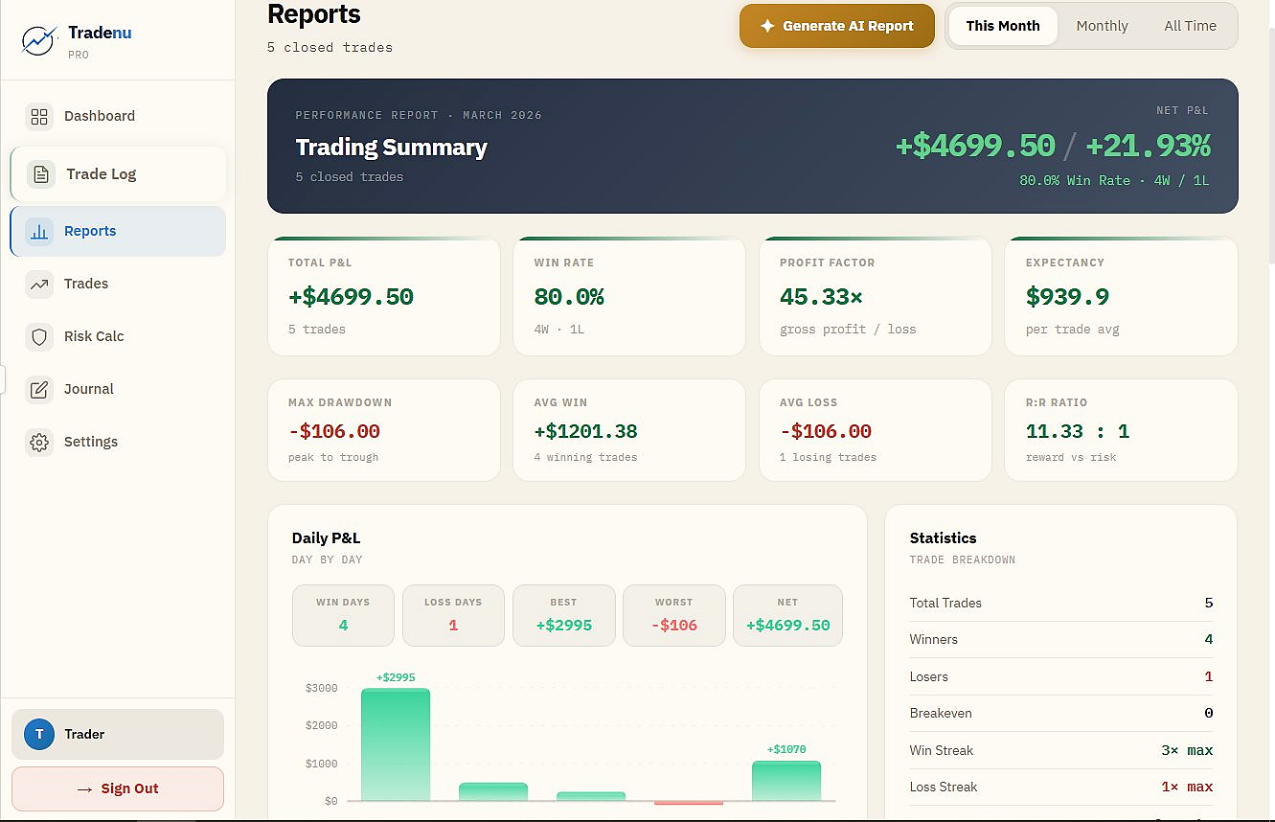Click the Generate AI Report button
Screen dimensions: 1275x822
tap(836, 26)
